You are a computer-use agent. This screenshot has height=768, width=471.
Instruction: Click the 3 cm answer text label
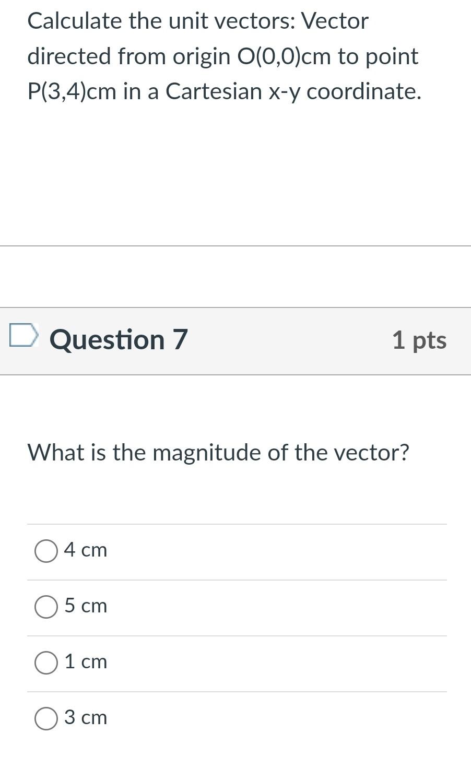tap(85, 718)
